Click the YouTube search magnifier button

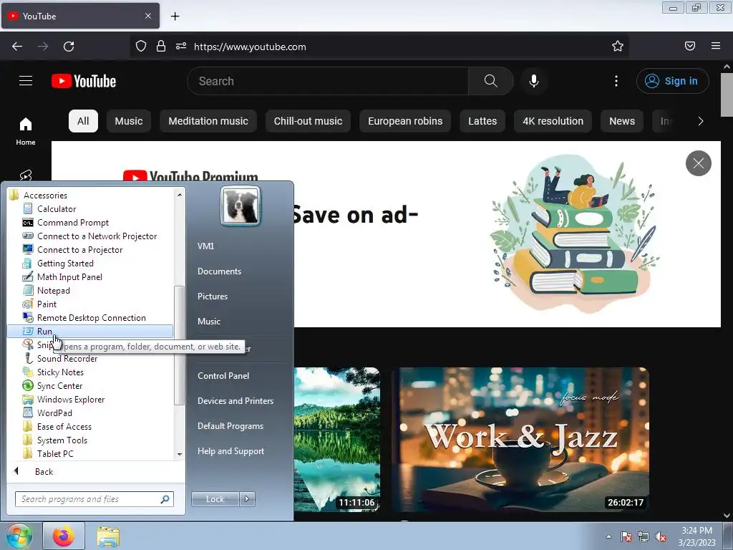click(491, 81)
